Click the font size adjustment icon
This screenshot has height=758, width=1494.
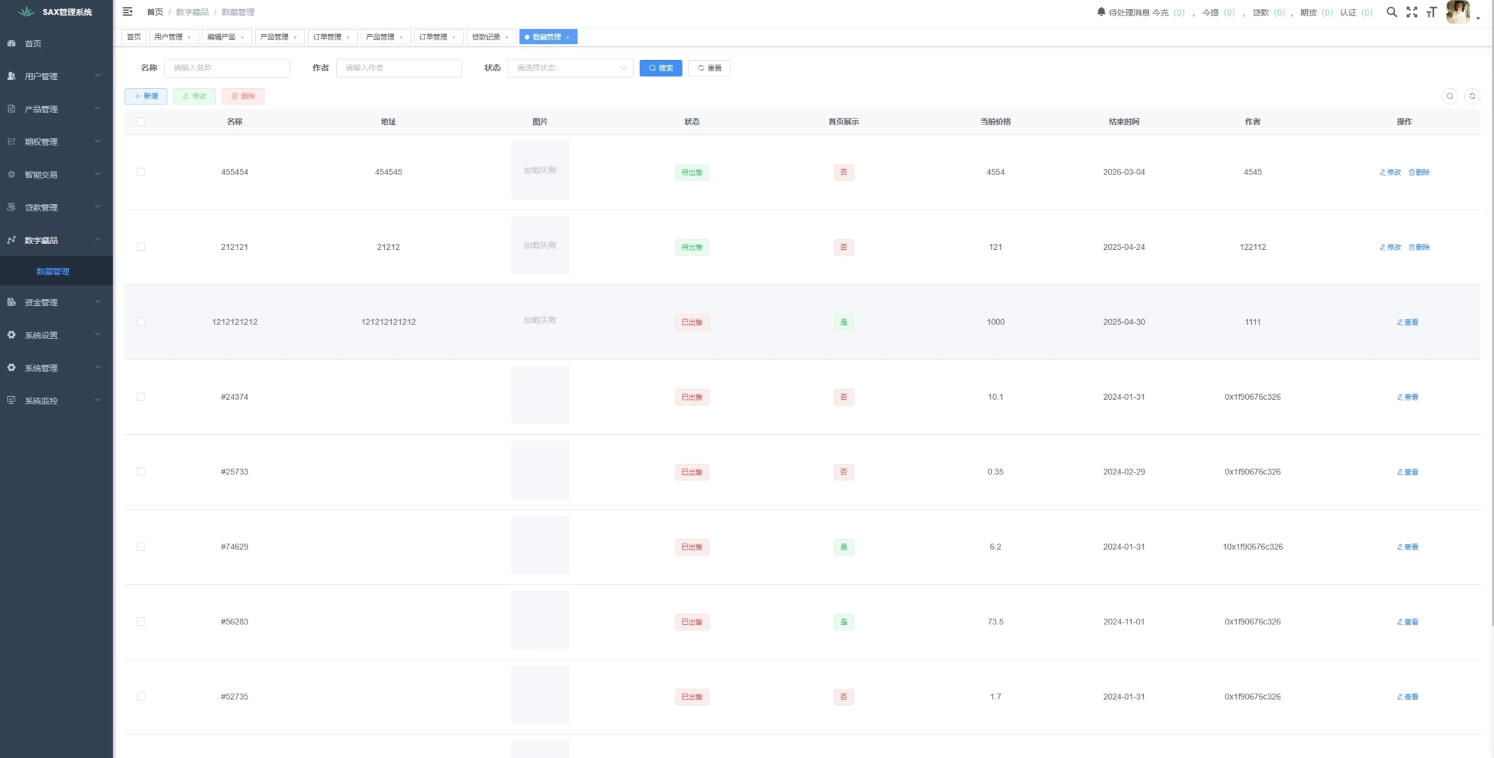tap(1431, 12)
